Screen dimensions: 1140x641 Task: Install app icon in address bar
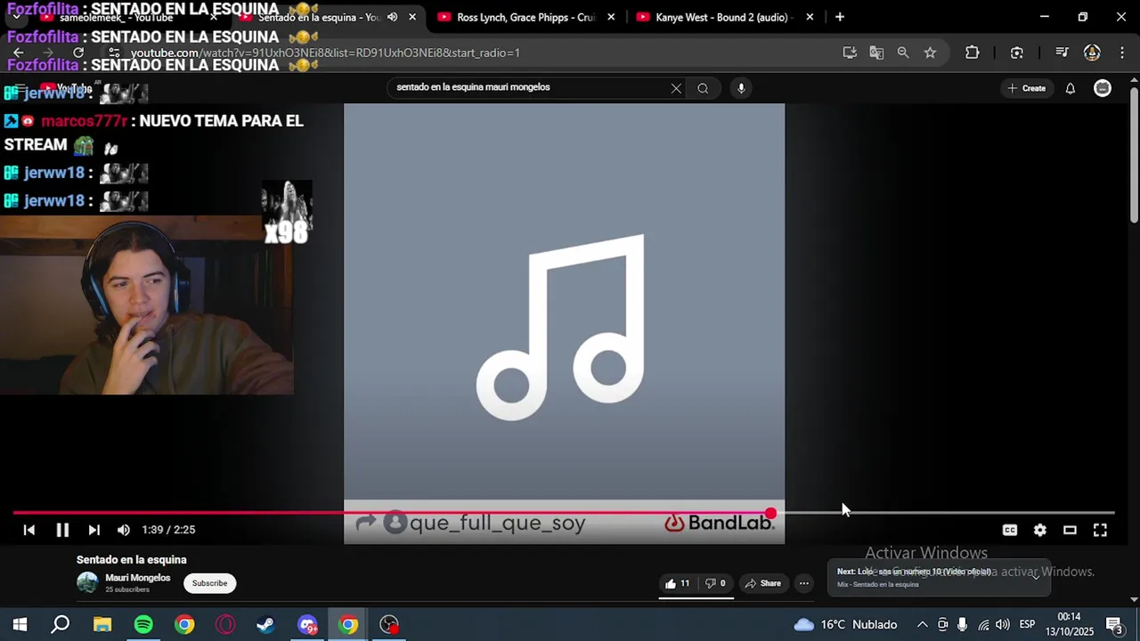850,53
